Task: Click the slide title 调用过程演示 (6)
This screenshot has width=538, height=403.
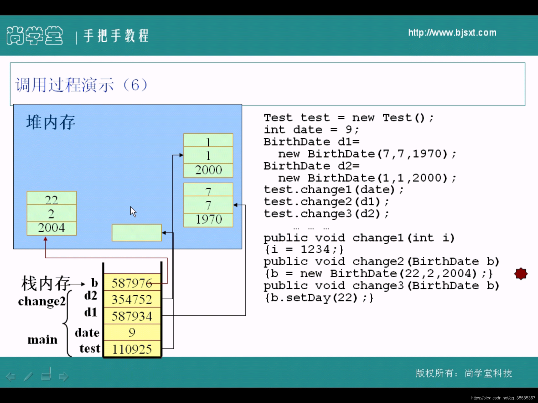Action: pos(81,85)
